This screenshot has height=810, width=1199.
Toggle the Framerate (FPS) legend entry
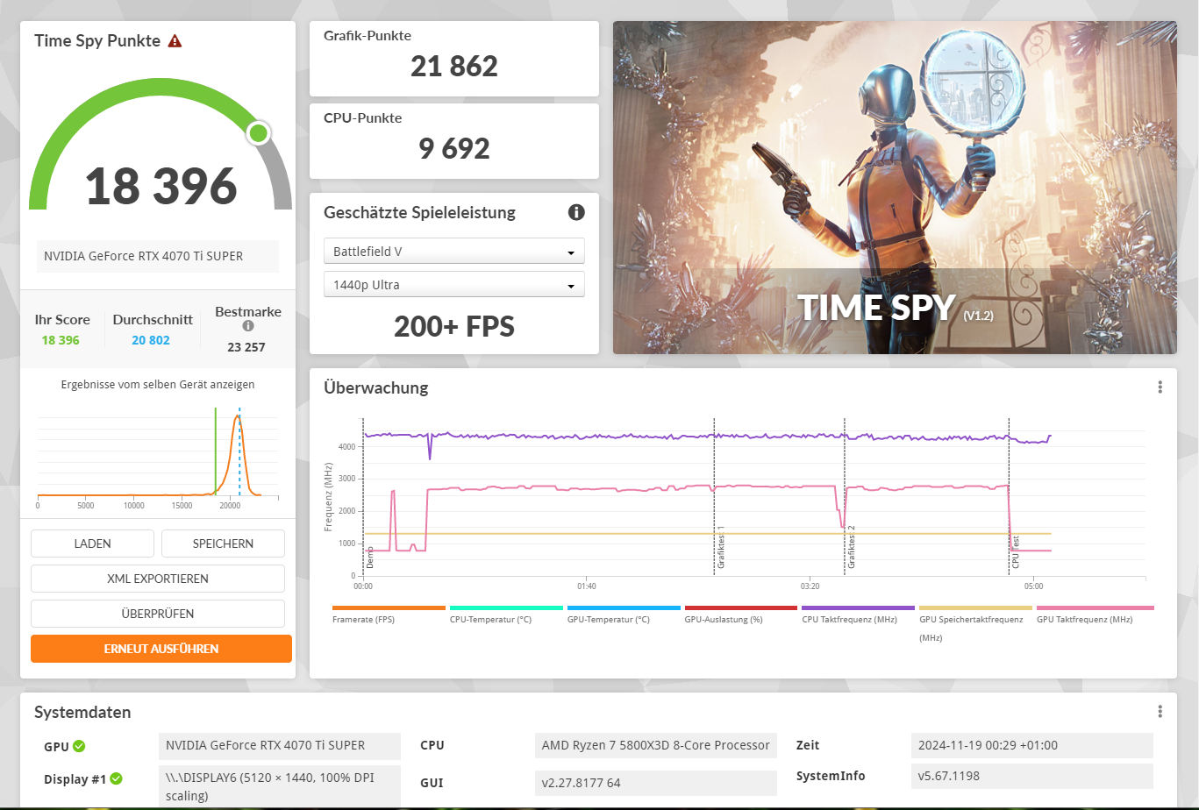(389, 614)
